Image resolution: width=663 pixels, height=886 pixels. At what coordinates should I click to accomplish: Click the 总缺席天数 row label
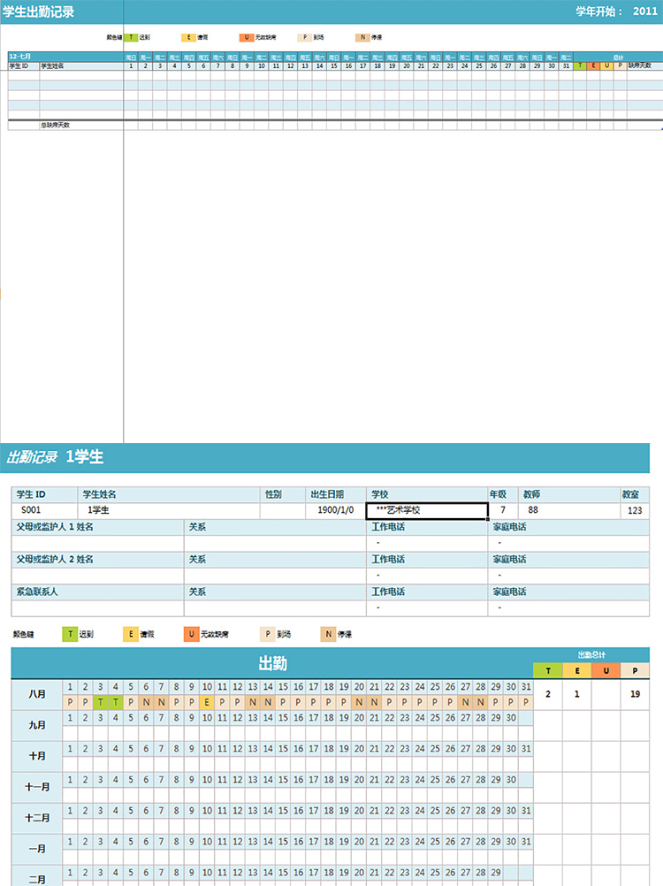coord(55,125)
